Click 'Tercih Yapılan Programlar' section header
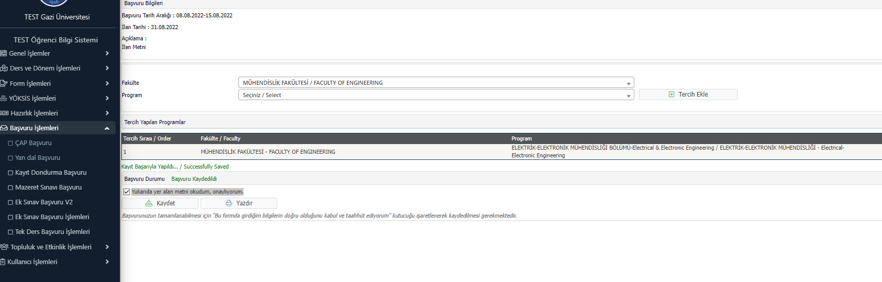Screen dimensions: 882x282 coord(155,122)
